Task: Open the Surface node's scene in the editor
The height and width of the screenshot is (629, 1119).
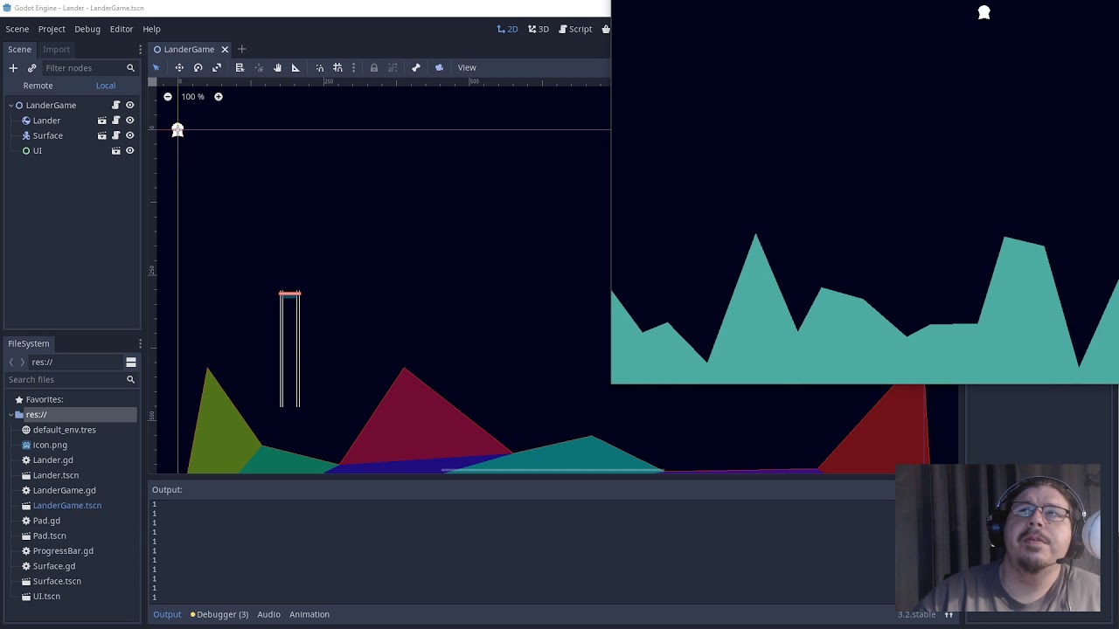Action: 102,135
